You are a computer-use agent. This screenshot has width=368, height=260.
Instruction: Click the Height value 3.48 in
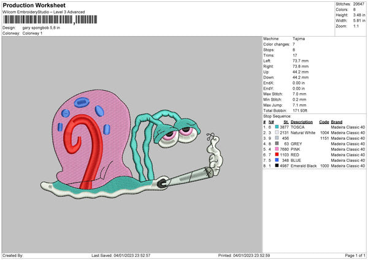click(x=359, y=15)
